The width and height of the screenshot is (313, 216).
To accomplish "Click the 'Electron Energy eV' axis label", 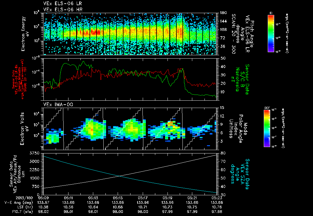I will coord(25,34).
